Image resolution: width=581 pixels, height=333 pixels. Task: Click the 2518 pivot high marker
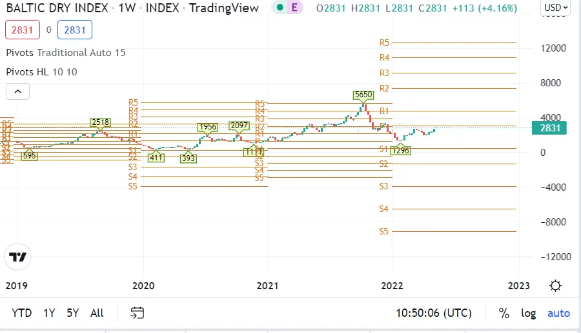pos(100,122)
